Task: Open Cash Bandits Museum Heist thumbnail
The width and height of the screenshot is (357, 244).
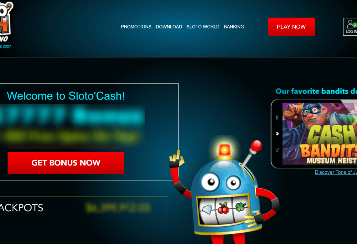Action: pos(319,134)
